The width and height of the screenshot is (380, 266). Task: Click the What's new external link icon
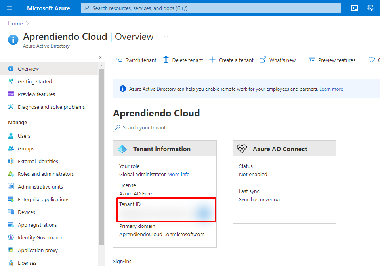(263, 60)
